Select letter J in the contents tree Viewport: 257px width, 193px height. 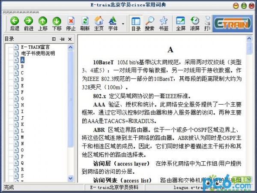(22, 118)
